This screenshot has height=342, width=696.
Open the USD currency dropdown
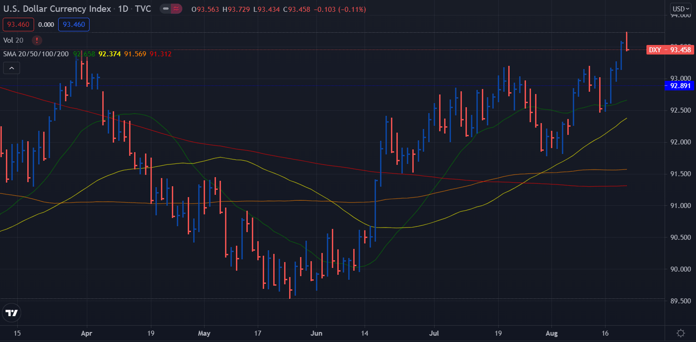[681, 9]
